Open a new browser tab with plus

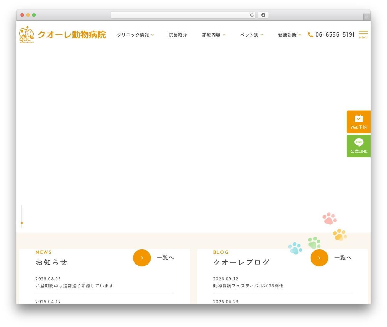tap(367, 17)
